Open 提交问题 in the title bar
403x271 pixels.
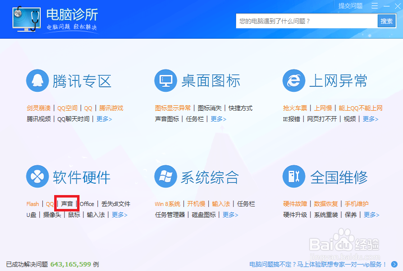click(350, 6)
